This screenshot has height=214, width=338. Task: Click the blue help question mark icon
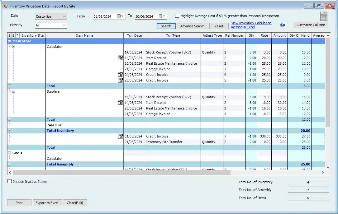click(x=283, y=25)
